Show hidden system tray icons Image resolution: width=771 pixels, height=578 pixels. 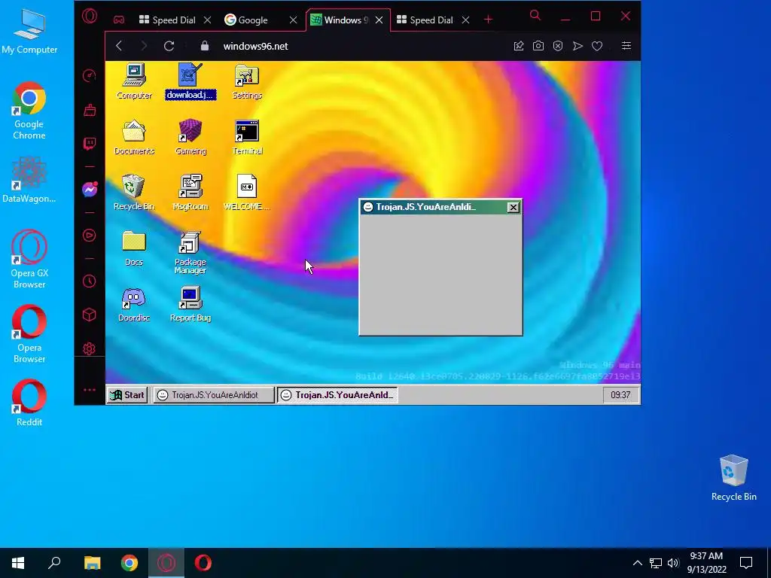click(x=637, y=563)
